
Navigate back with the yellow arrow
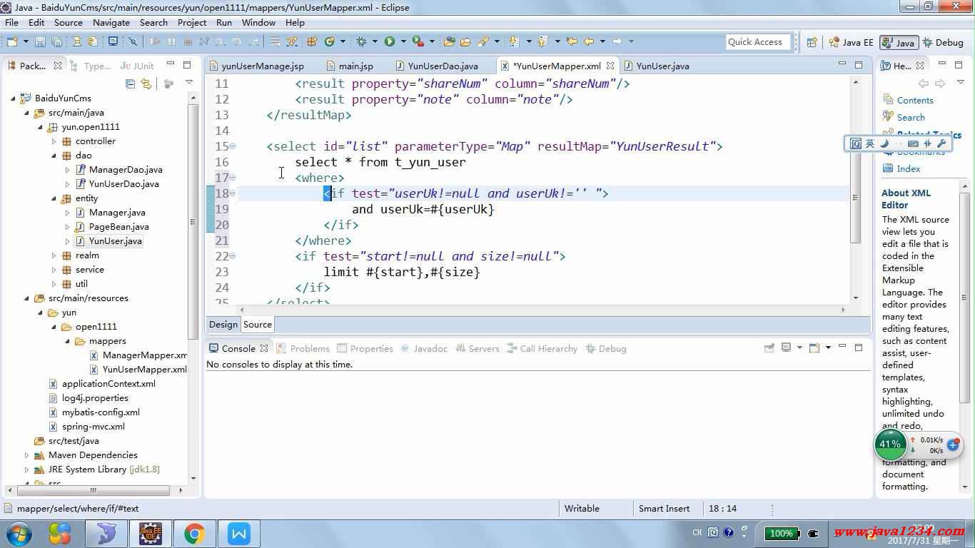pos(589,41)
